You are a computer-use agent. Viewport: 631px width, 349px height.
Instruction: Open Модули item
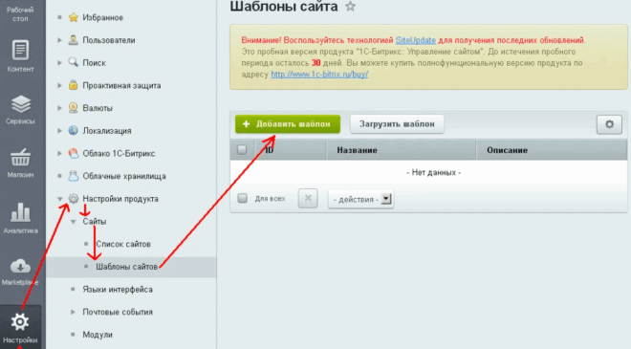pyautogui.click(x=98, y=335)
